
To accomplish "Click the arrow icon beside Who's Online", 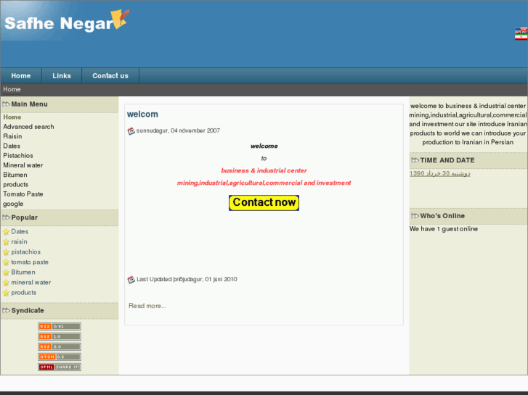I will [x=415, y=216].
